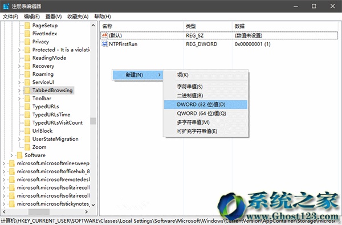Viewport: 342px width, 225px height.
Task: Click the 0x00000001 (1) data cell
Action: (x=253, y=44)
